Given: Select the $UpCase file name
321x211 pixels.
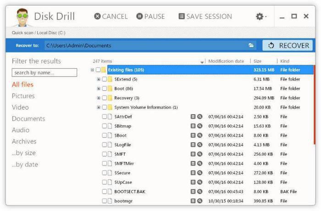Looking at the screenshot, I should [123, 182].
